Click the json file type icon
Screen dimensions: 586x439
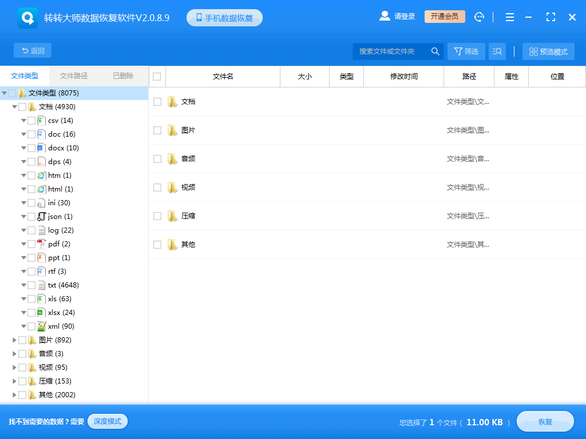coord(41,217)
